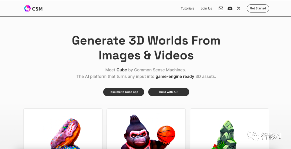This screenshot has height=149, width=291.
Task: Click the Build with API button
Action: click(169, 92)
